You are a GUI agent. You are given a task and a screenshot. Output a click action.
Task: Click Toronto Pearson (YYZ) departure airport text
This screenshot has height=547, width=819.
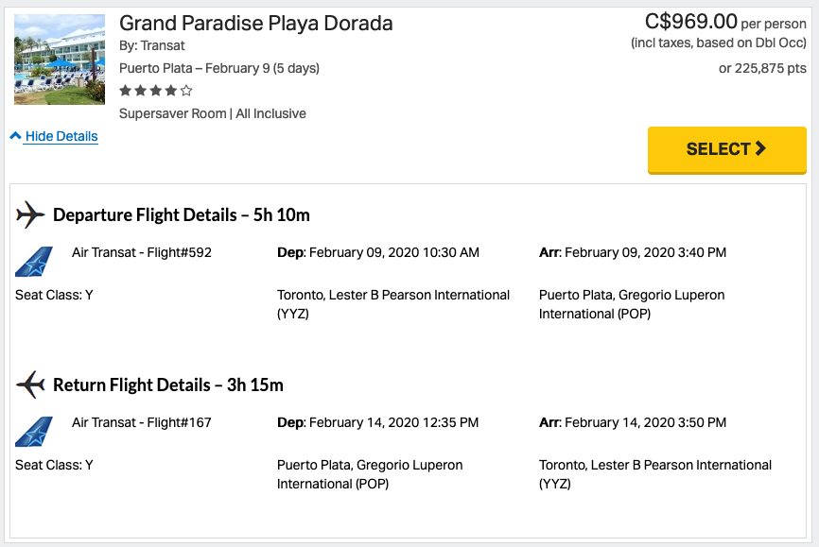pos(393,304)
